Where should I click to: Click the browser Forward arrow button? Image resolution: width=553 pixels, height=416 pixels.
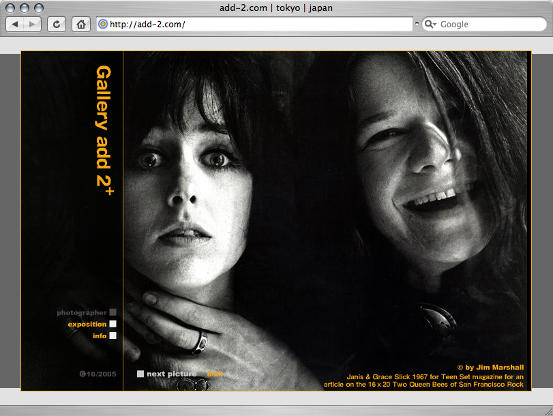click(x=33, y=25)
